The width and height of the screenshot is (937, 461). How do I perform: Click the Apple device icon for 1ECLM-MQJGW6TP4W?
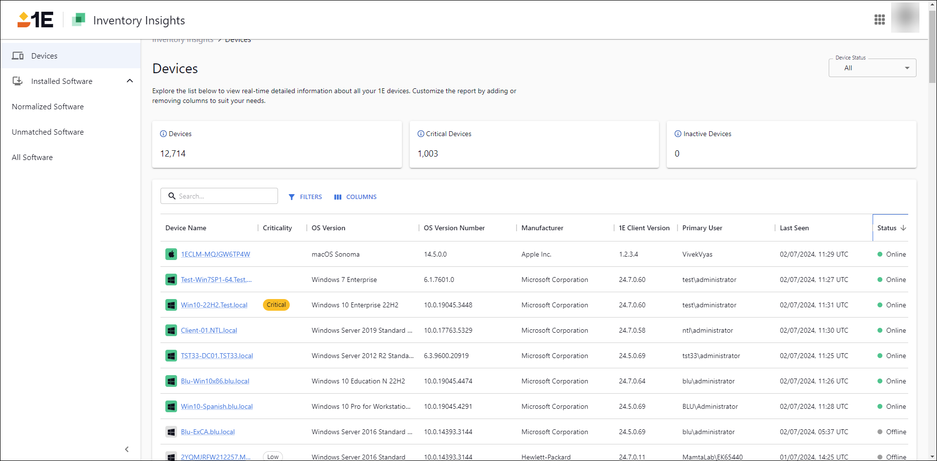pos(171,254)
